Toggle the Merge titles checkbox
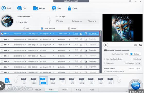Image resolution: width=144 pixels, height=93 pixels. tap(17, 22)
